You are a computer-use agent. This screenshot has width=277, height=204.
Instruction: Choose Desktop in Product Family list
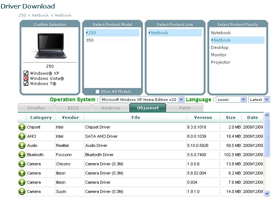(220, 48)
